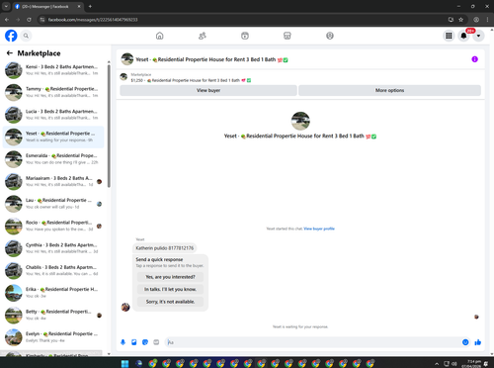Click the Katherin pulido message bubble
494x368 pixels.
pyautogui.click(x=165, y=248)
